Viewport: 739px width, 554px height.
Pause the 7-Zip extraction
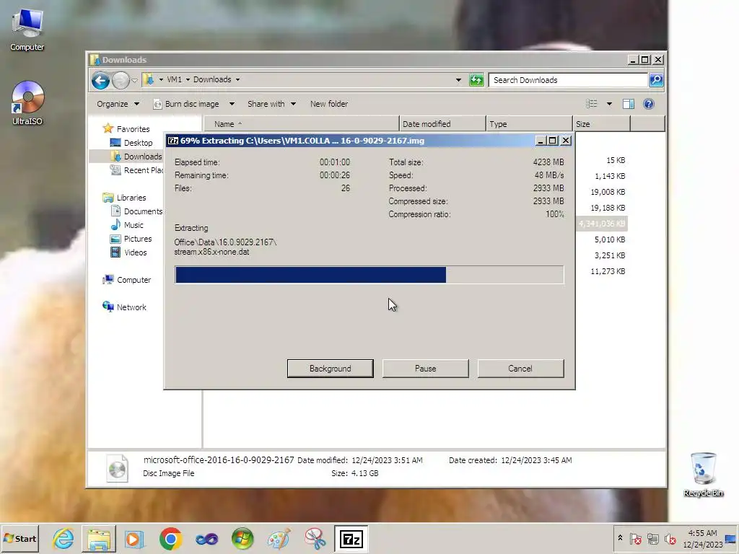click(425, 369)
